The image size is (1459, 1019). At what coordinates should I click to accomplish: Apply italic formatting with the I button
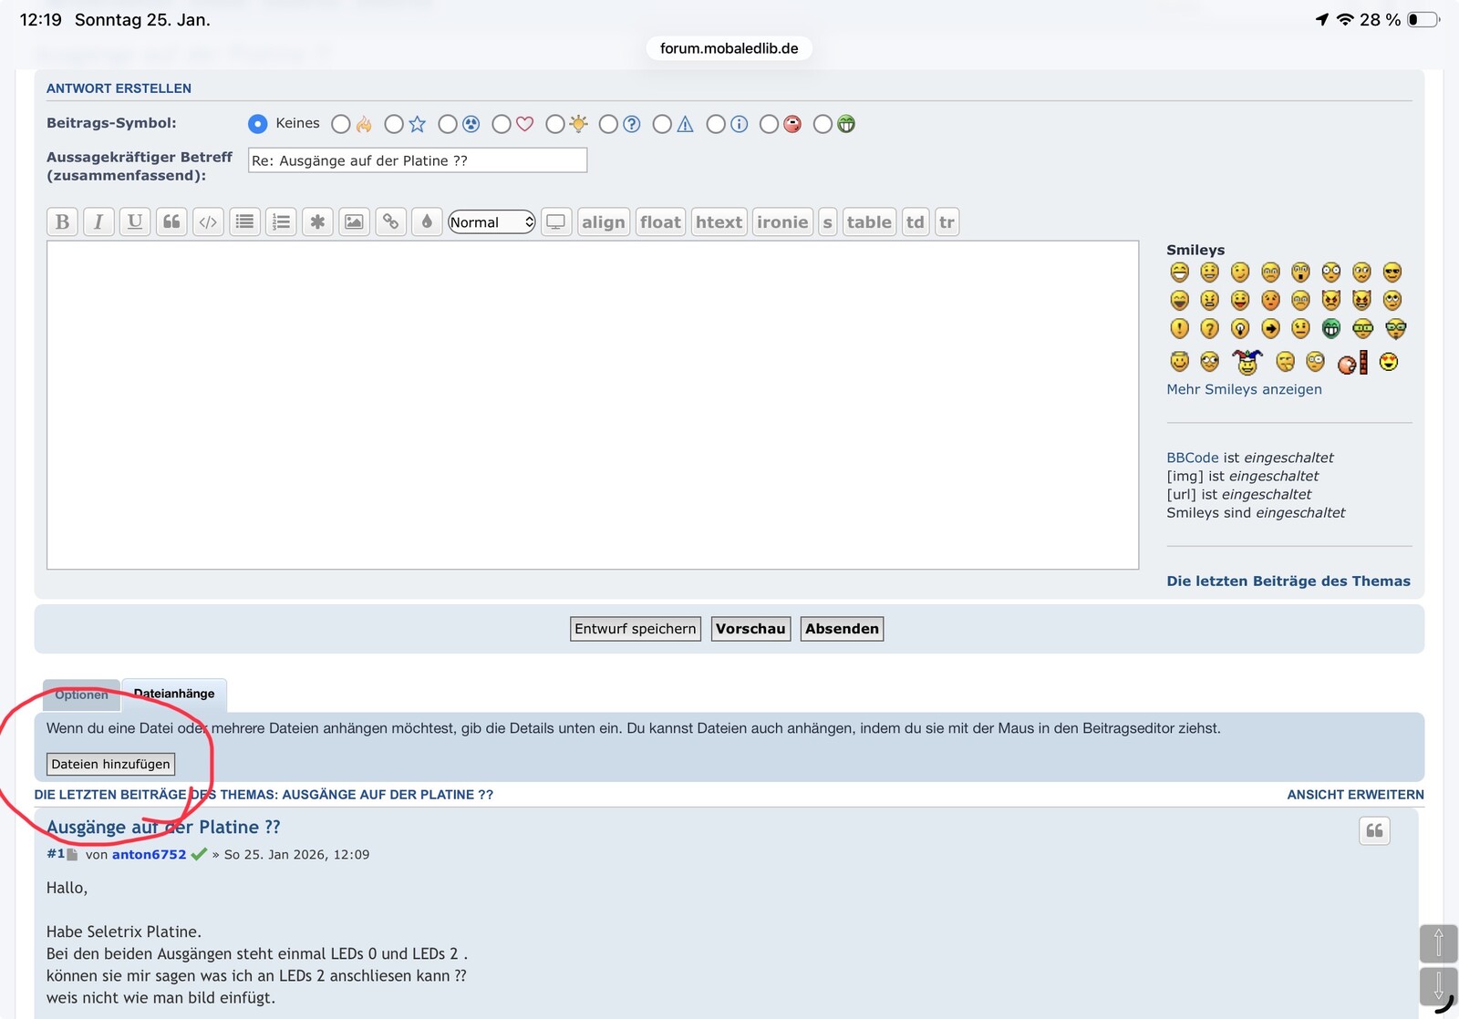[x=98, y=221]
